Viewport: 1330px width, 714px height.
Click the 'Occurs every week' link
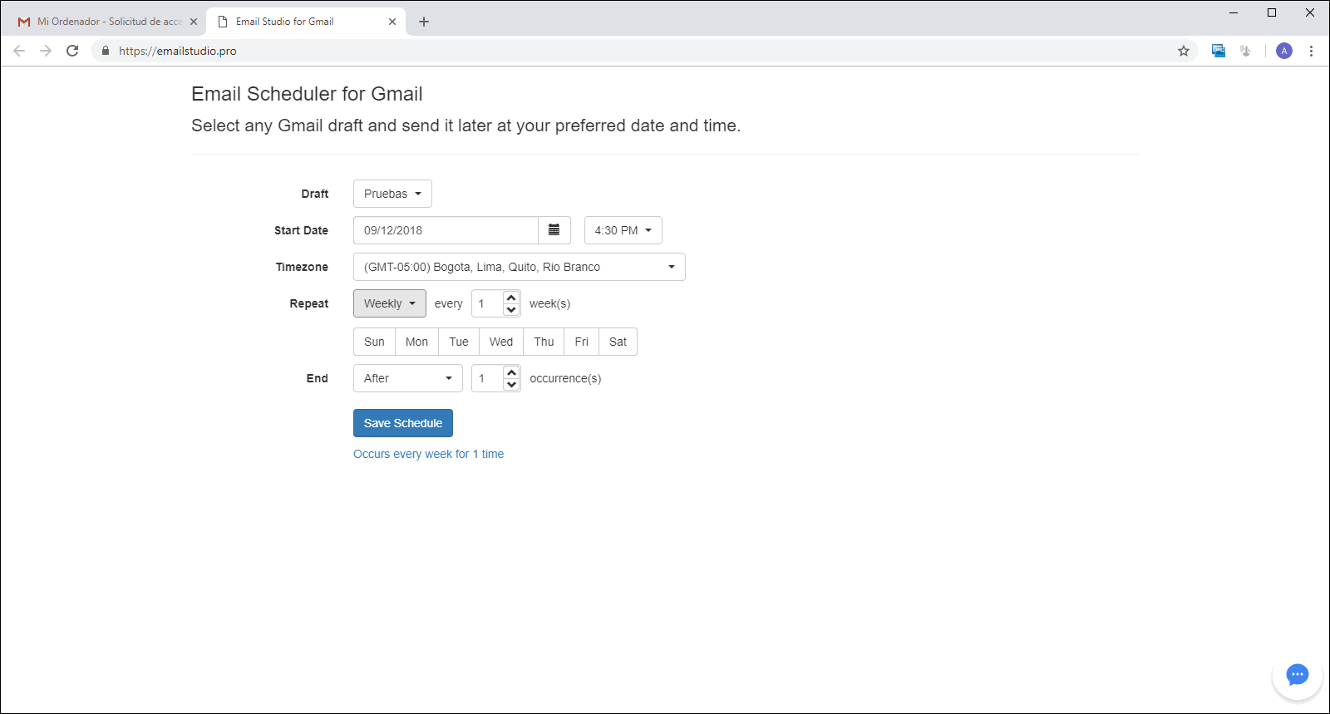click(428, 454)
